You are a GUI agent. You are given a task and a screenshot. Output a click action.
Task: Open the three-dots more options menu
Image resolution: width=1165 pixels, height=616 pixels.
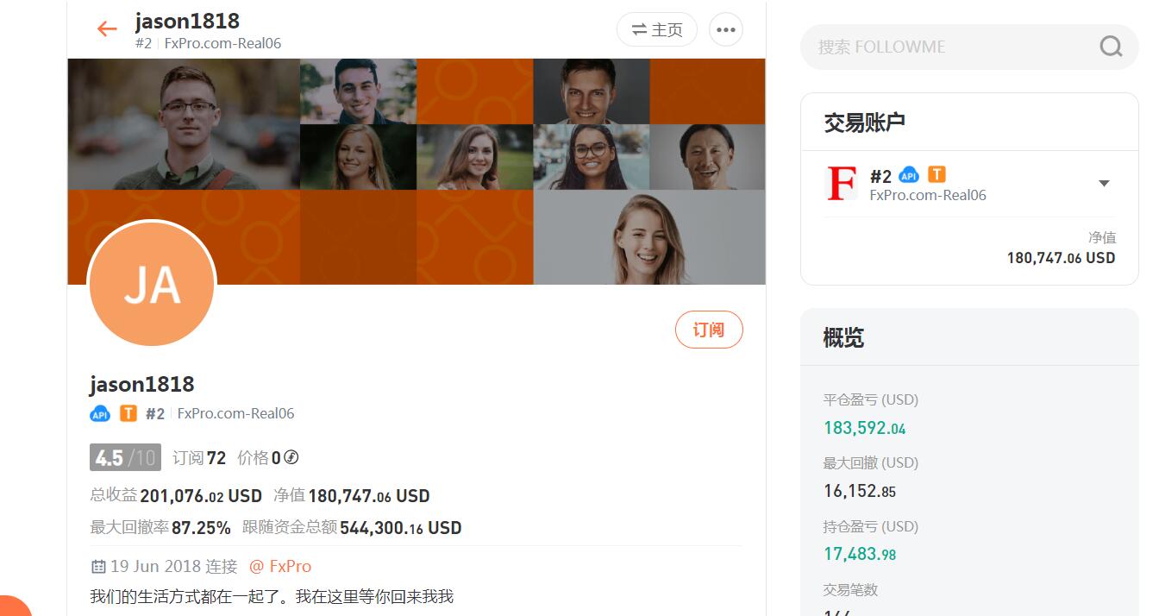(726, 29)
